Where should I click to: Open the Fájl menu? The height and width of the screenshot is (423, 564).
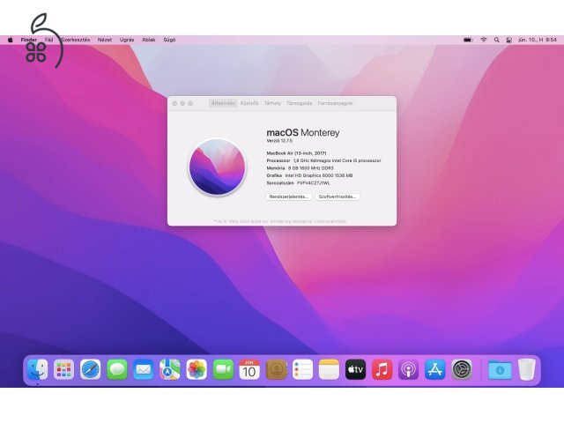click(x=48, y=40)
